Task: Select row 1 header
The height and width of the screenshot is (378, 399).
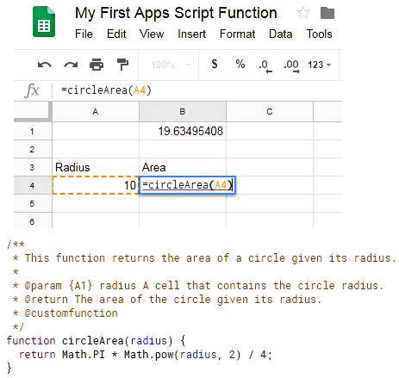Action: [x=32, y=132]
